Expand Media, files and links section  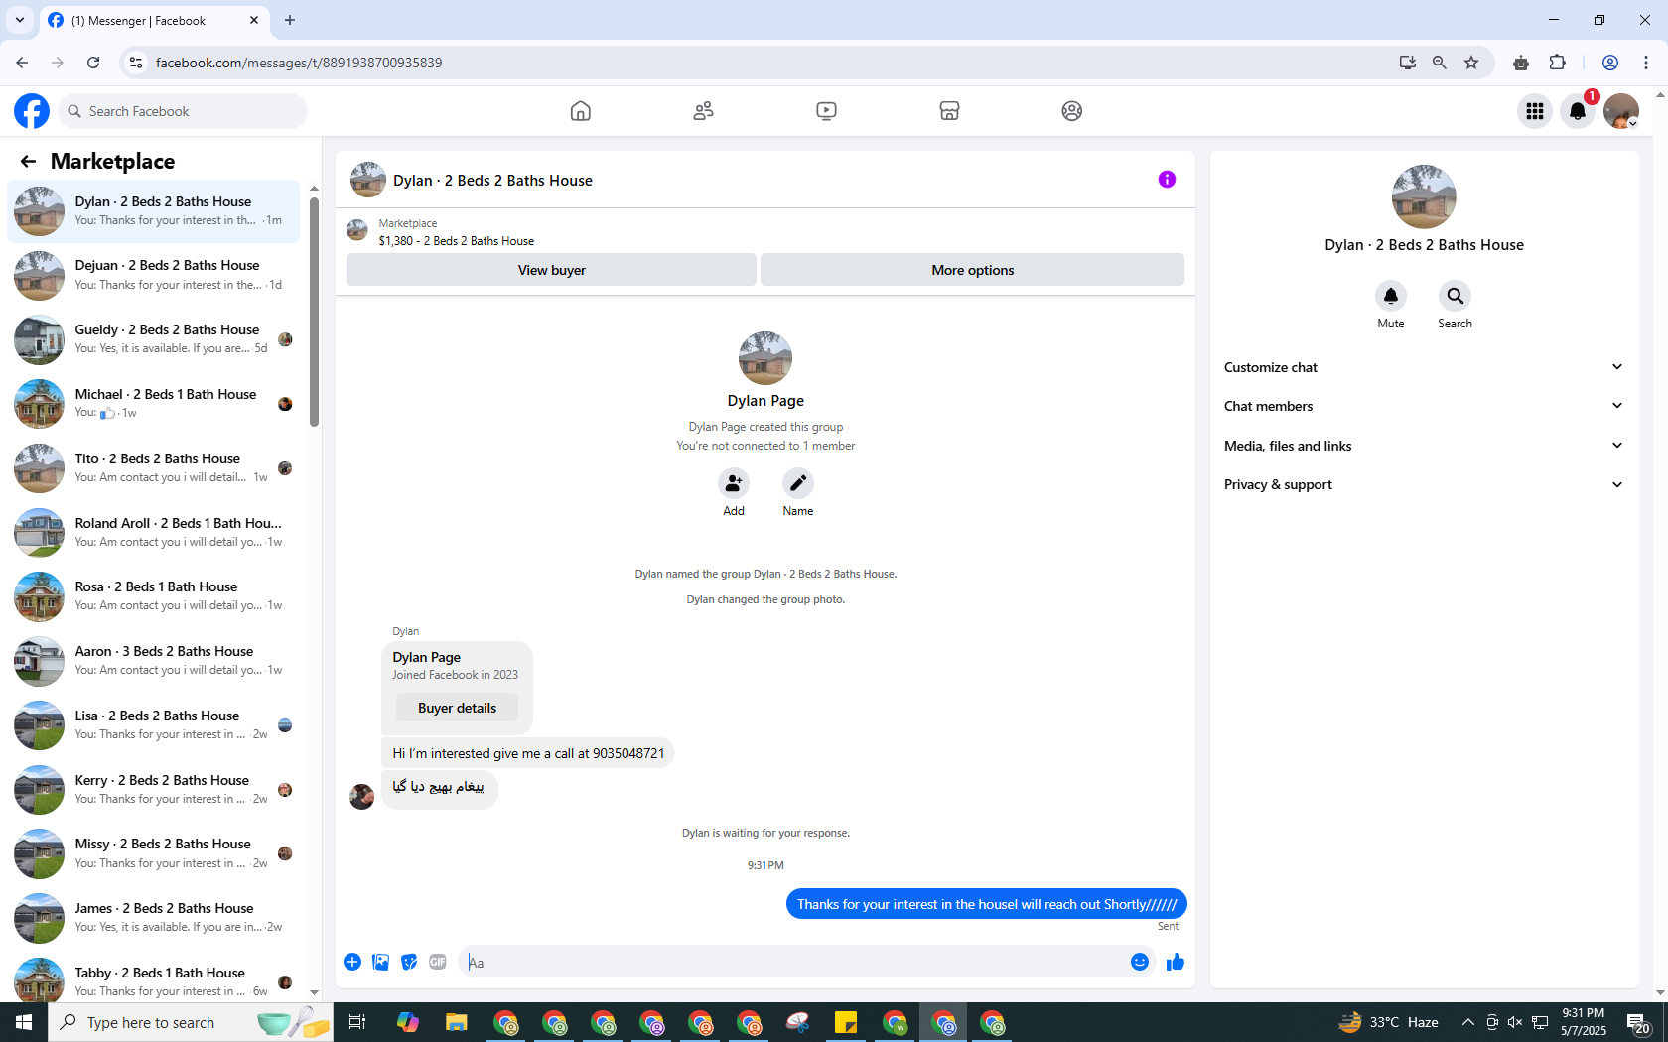pos(1424,446)
